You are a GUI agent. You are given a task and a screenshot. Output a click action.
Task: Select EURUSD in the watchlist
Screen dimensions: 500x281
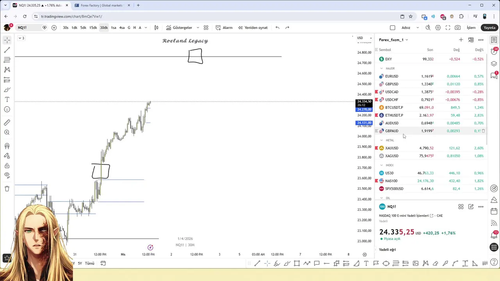click(x=431, y=76)
